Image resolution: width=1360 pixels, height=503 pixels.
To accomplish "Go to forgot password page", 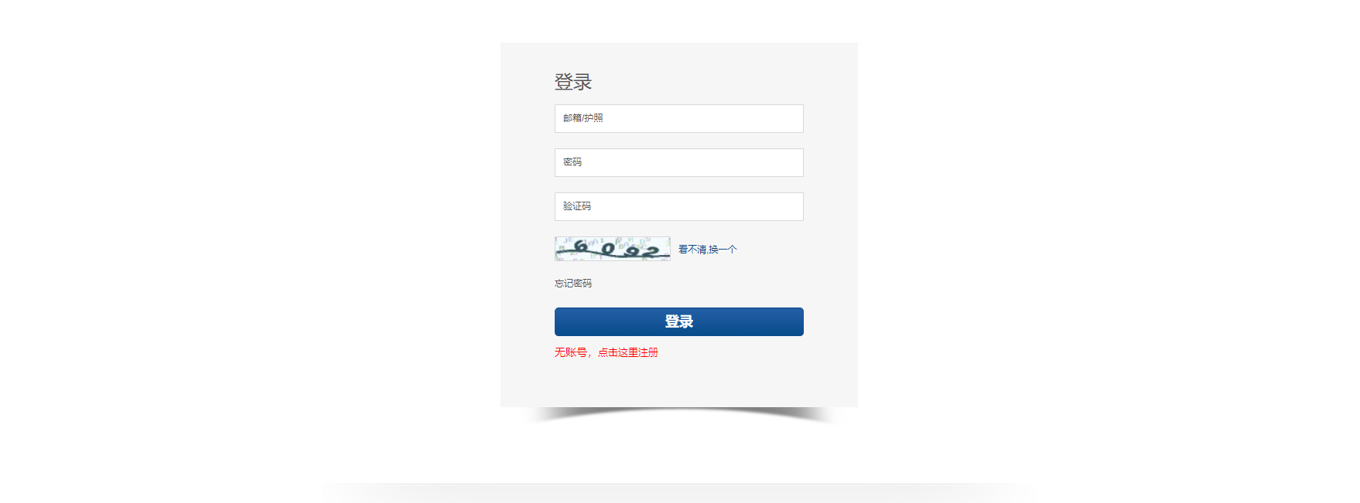I will 573,284.
